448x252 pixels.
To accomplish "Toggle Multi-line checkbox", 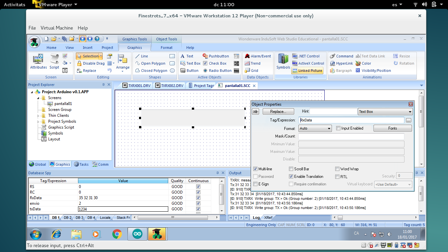I will click(255, 169).
